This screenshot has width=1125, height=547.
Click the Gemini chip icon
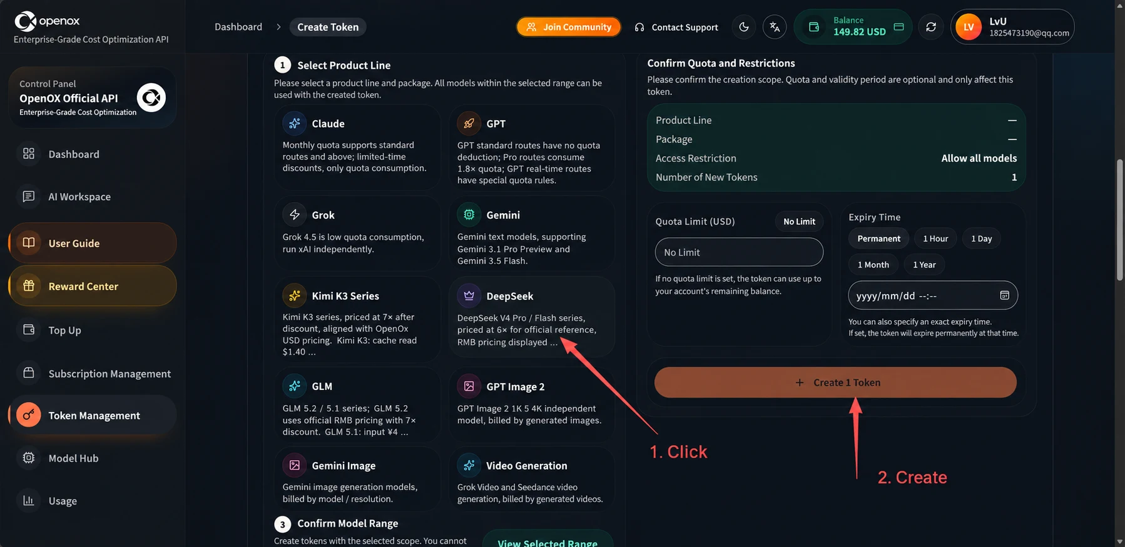coord(469,214)
